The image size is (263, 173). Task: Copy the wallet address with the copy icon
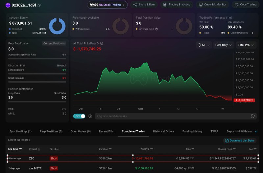pos(39,5)
